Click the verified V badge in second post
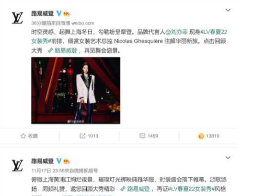The image size is (253, 196). tap(59, 161)
